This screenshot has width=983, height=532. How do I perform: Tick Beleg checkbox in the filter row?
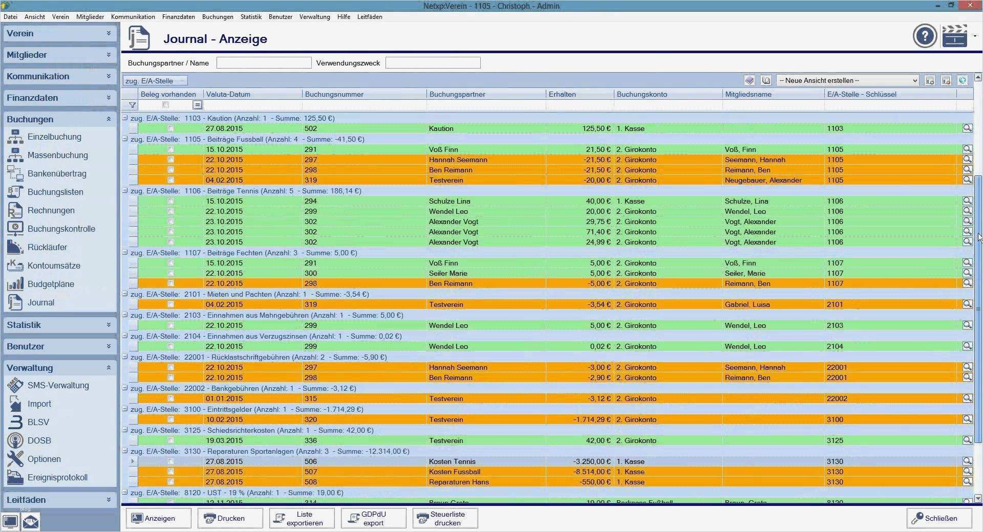pos(165,105)
